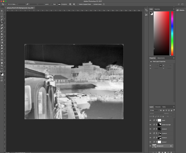Pick a hue on the rainbow slider

coord(172,33)
